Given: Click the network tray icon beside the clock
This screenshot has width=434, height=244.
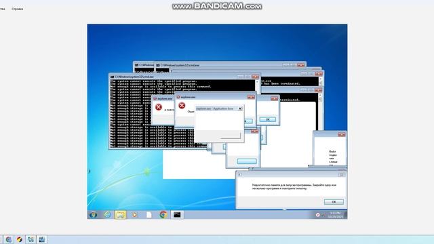Looking at the screenshot, I should [323, 215].
